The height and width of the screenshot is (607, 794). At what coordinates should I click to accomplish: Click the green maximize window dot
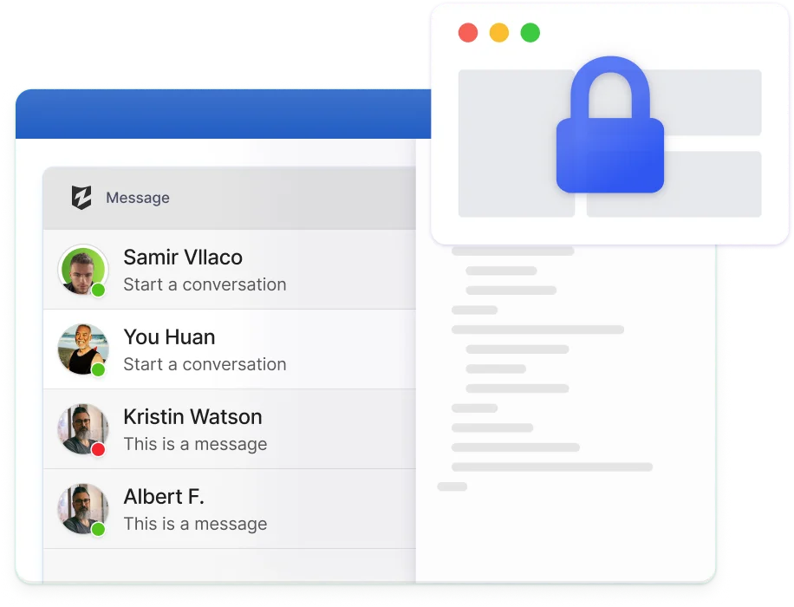530,33
